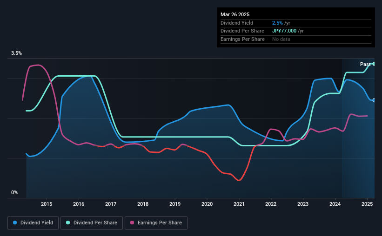Click the tooltip 'Dividend Yield' row label
Viewport: 382px width, 236px height.
tap(237, 23)
